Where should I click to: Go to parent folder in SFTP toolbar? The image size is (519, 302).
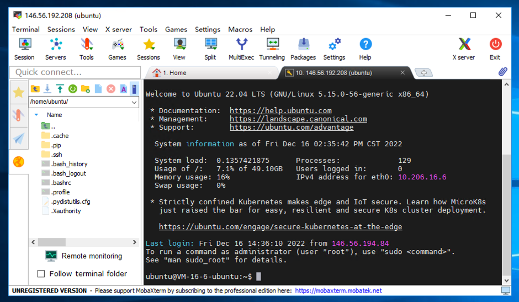point(35,89)
